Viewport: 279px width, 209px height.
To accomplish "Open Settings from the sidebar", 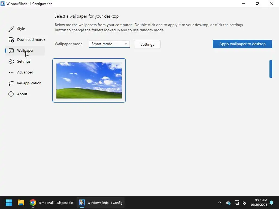I will tap(25, 61).
